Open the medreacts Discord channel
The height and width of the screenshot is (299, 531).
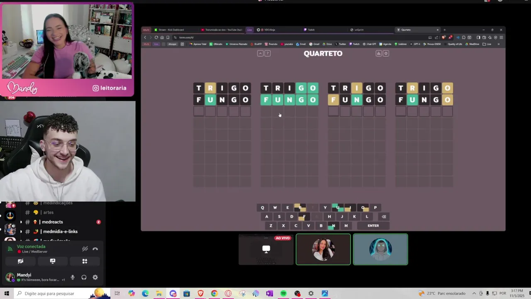point(58,222)
